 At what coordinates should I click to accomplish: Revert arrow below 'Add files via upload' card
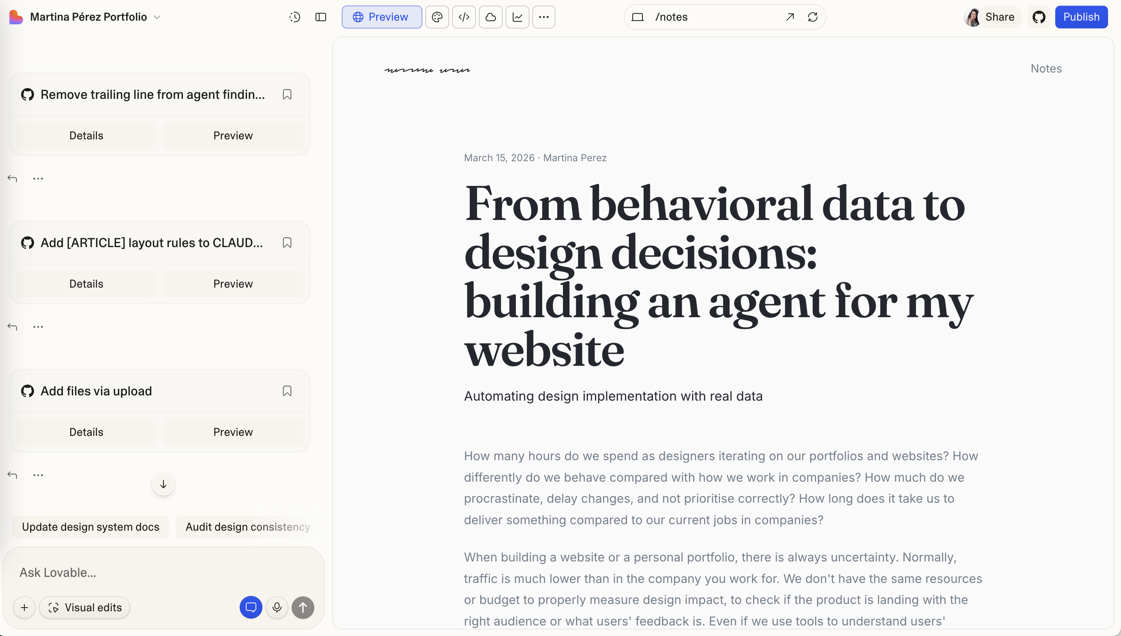click(x=12, y=475)
